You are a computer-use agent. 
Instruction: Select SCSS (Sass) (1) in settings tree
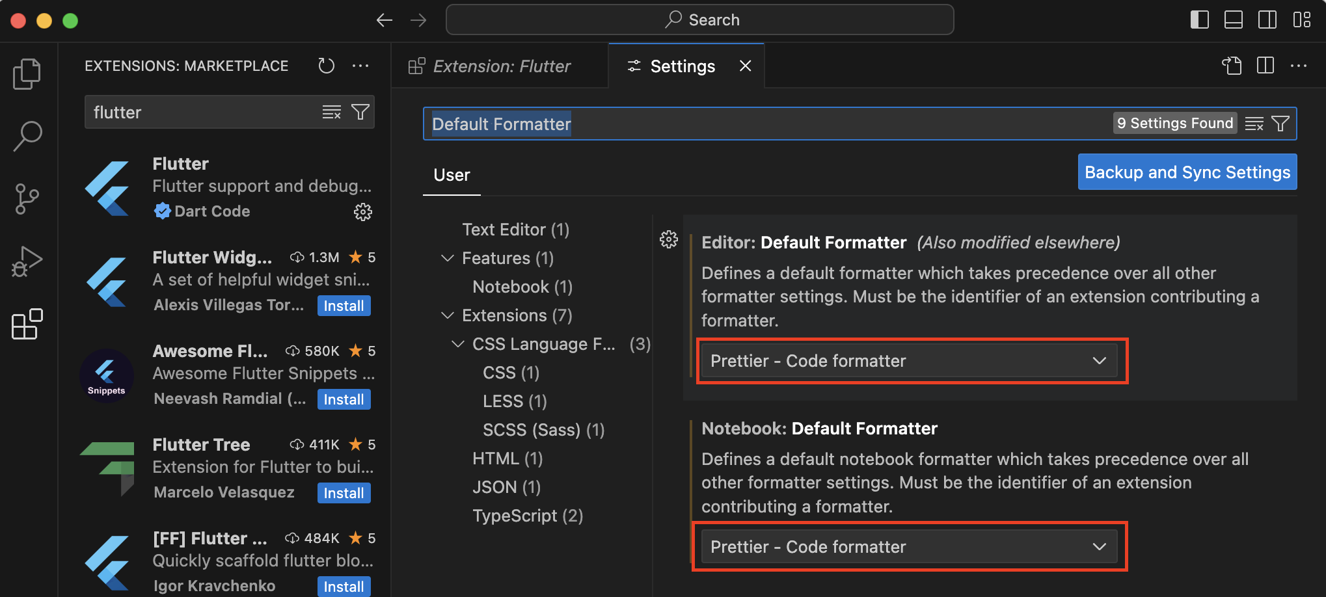pos(543,430)
